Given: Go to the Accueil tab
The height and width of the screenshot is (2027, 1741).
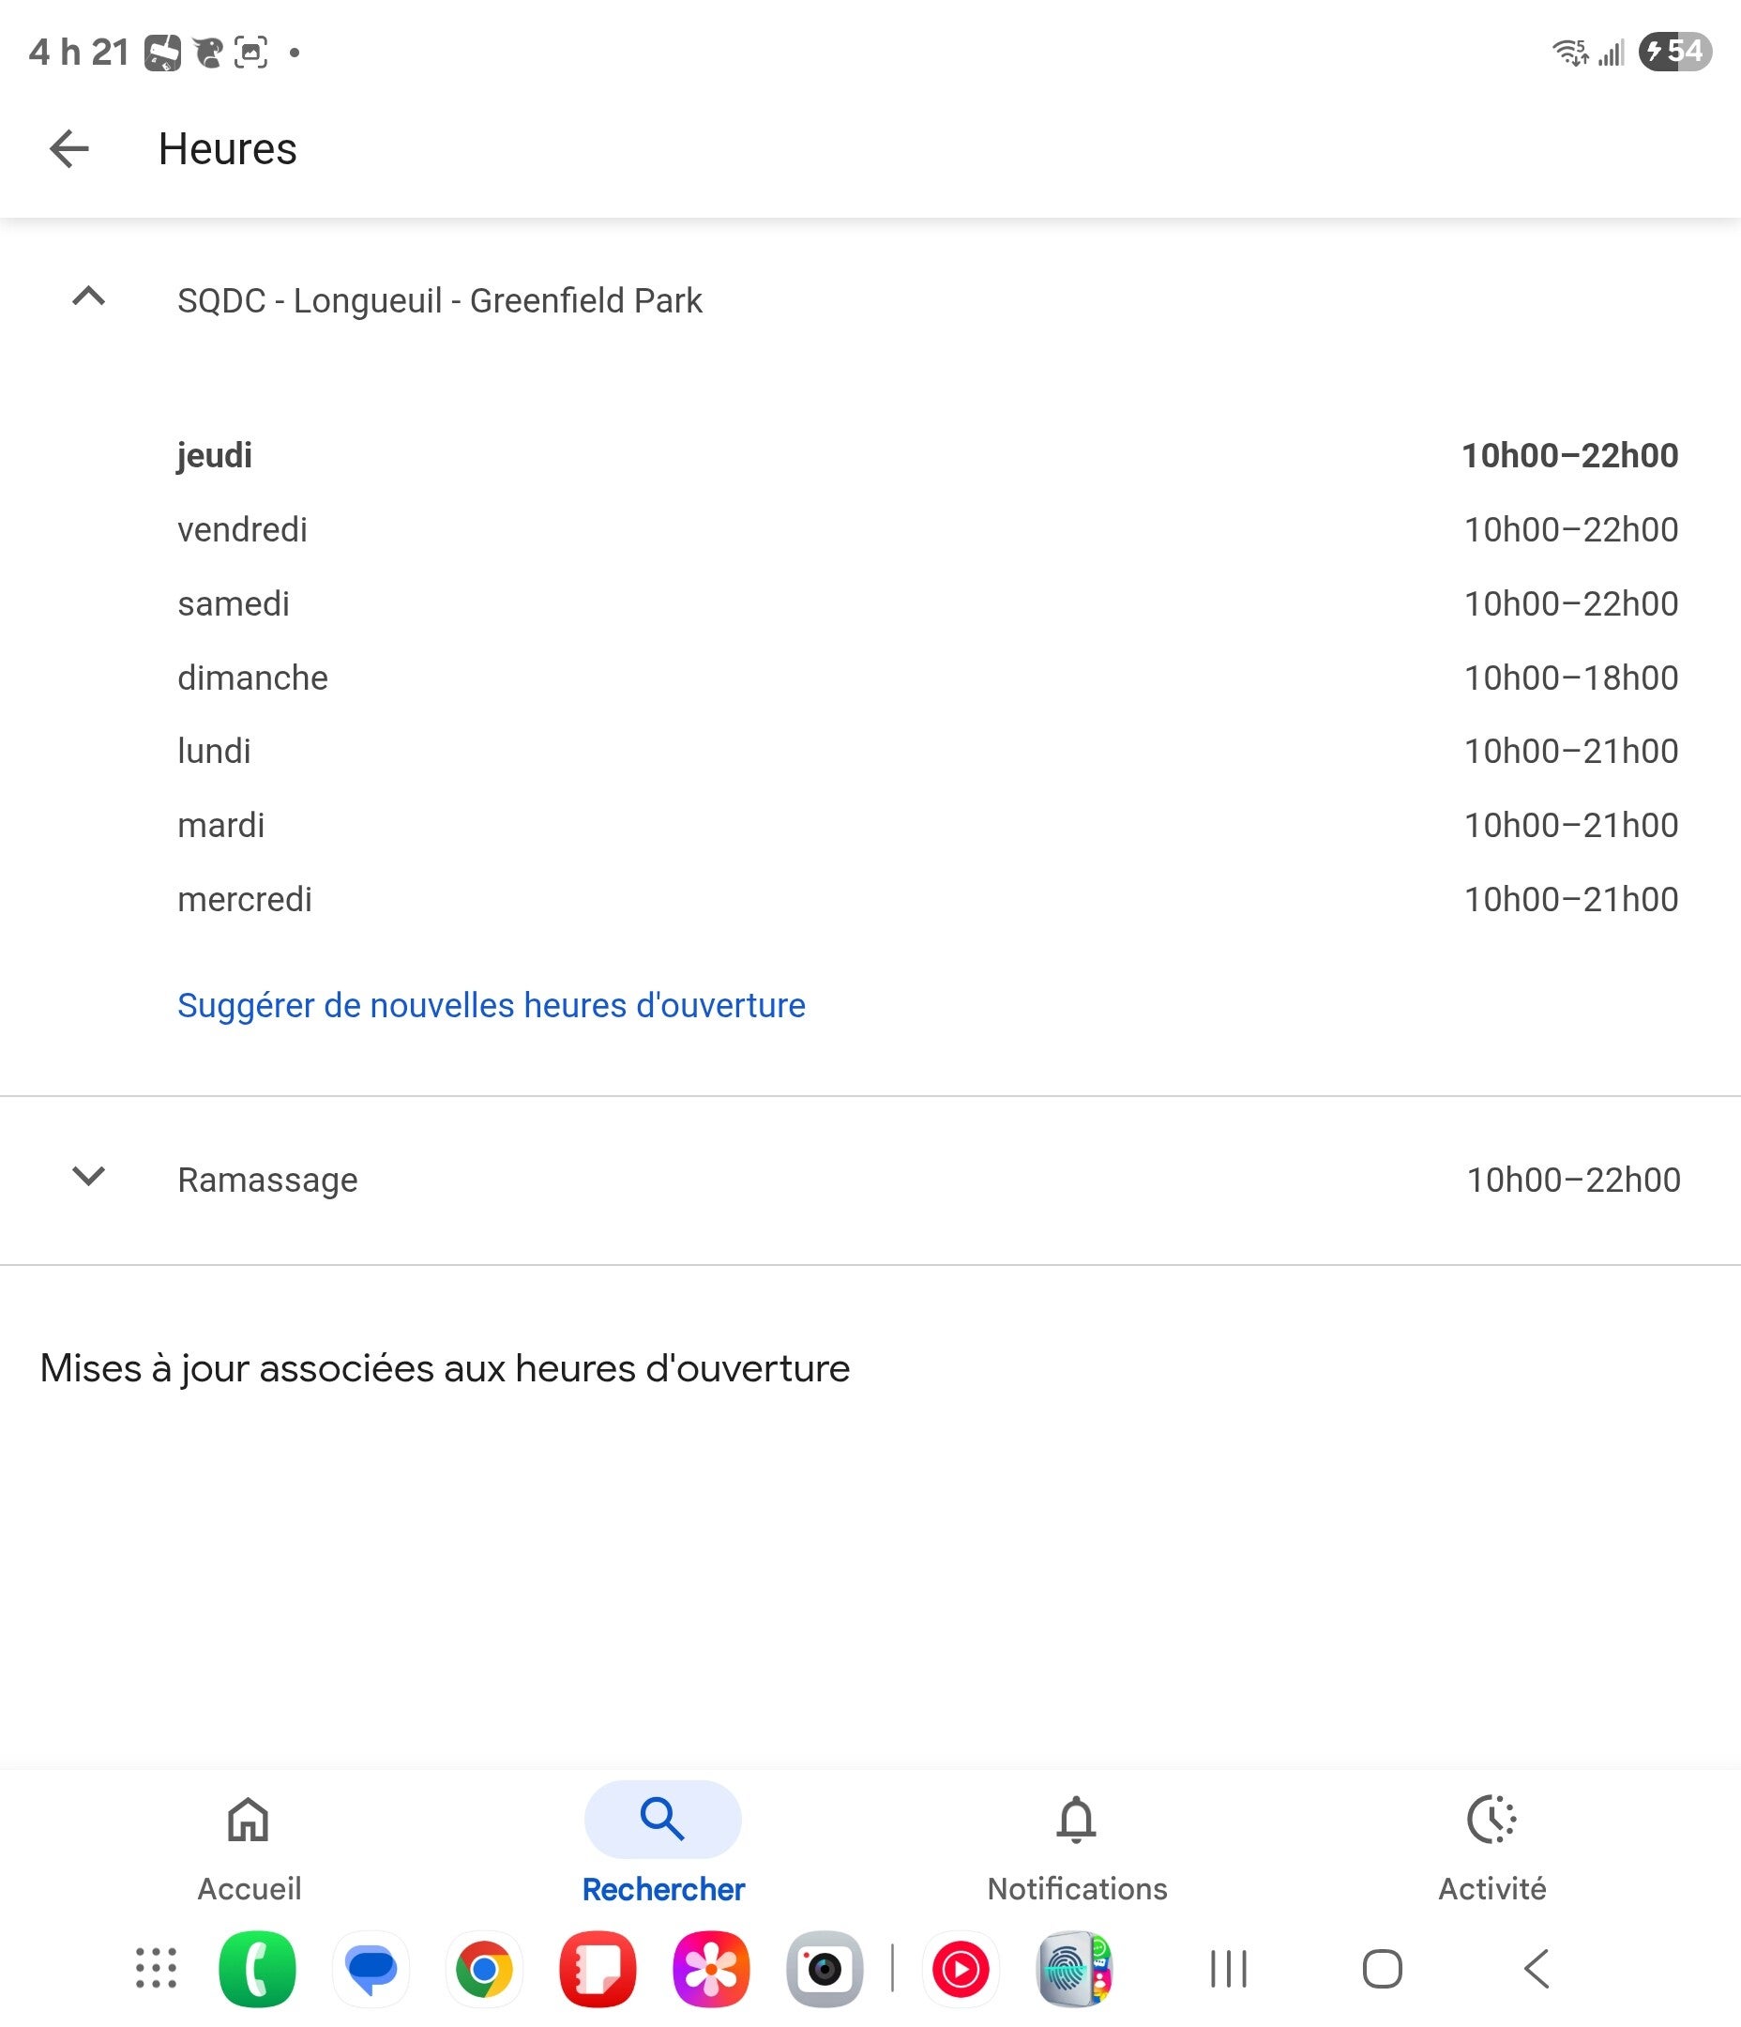Looking at the screenshot, I should tap(249, 1847).
